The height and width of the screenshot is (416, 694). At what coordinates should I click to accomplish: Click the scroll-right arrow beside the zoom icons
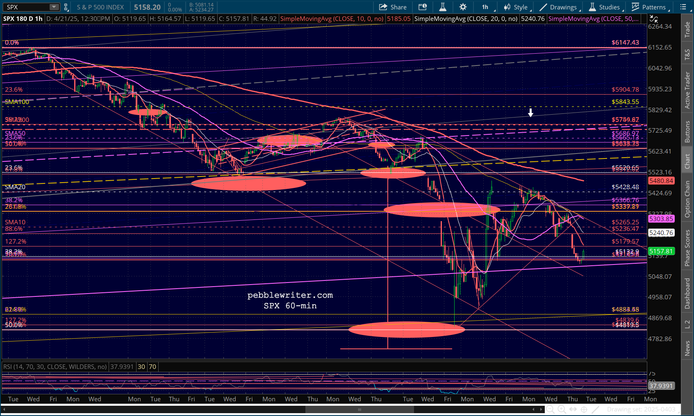541,409
